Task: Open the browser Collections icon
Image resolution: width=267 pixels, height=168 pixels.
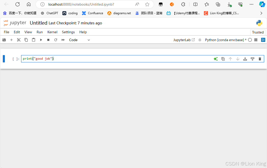Action: (218, 4)
